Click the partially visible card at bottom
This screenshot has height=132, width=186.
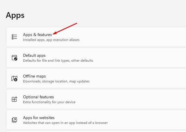96,131
